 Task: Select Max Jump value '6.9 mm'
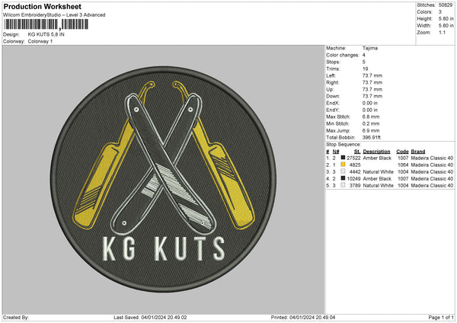371,130
